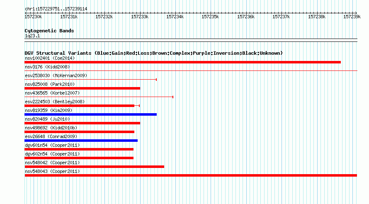The image size is (369, 204).
Task: Click the dgv602n54 red bar
Action: (x=79, y=158)
